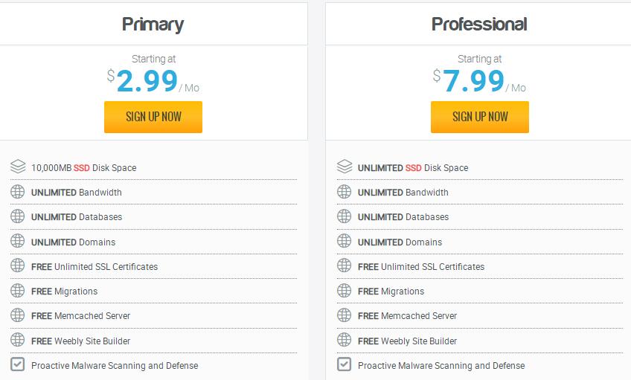Viewport: 631px width, 380px height.
Task: Click globe icon beside Professional SSL Certificates
Action: (344, 265)
